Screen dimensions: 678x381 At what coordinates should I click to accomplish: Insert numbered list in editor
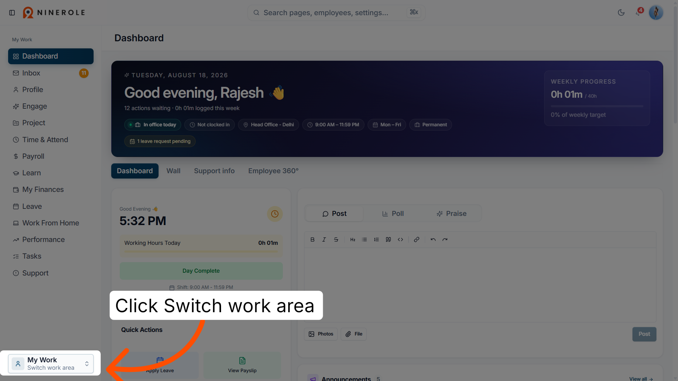pos(376,240)
